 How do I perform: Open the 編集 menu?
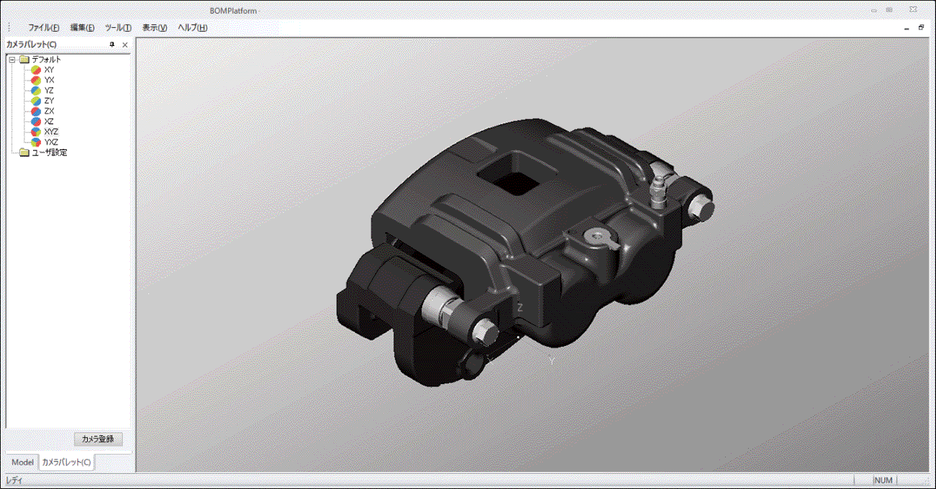tap(82, 28)
